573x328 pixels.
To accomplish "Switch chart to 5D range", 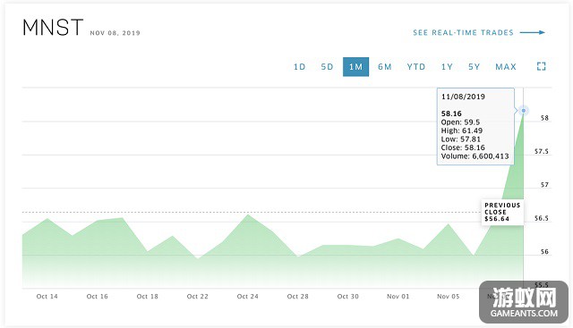I will point(327,67).
